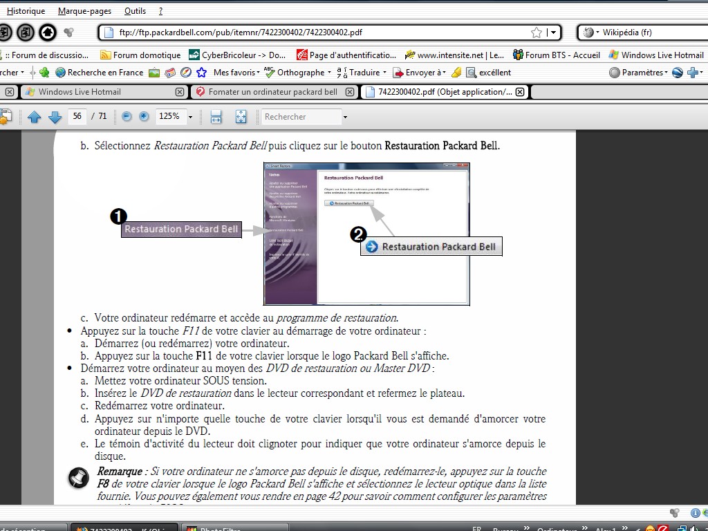708x531 pixels.
Task: Go to previous PDF page arrow
Action: (x=35, y=117)
